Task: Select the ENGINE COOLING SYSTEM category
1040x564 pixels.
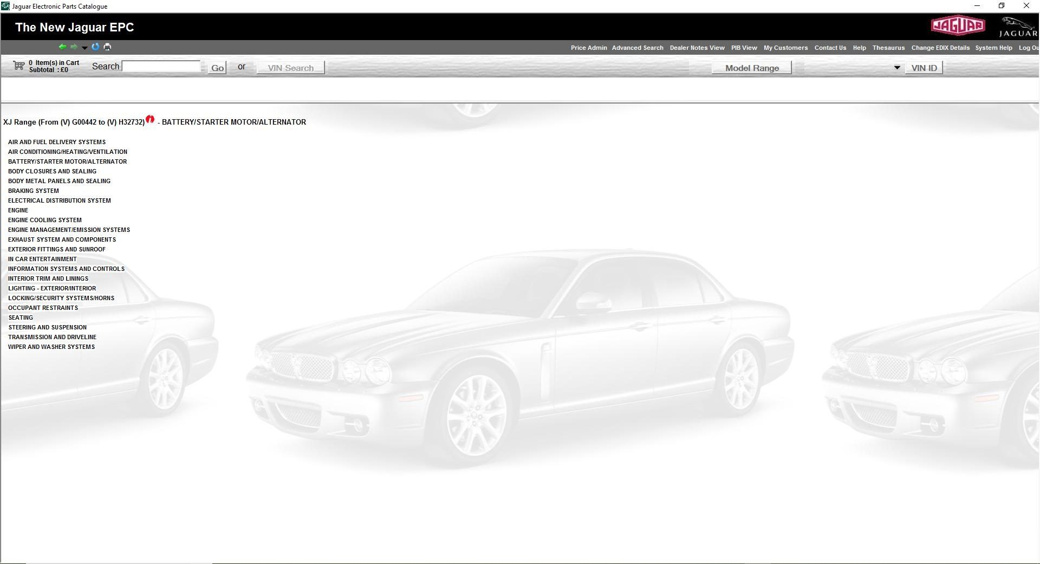Action: coord(45,220)
